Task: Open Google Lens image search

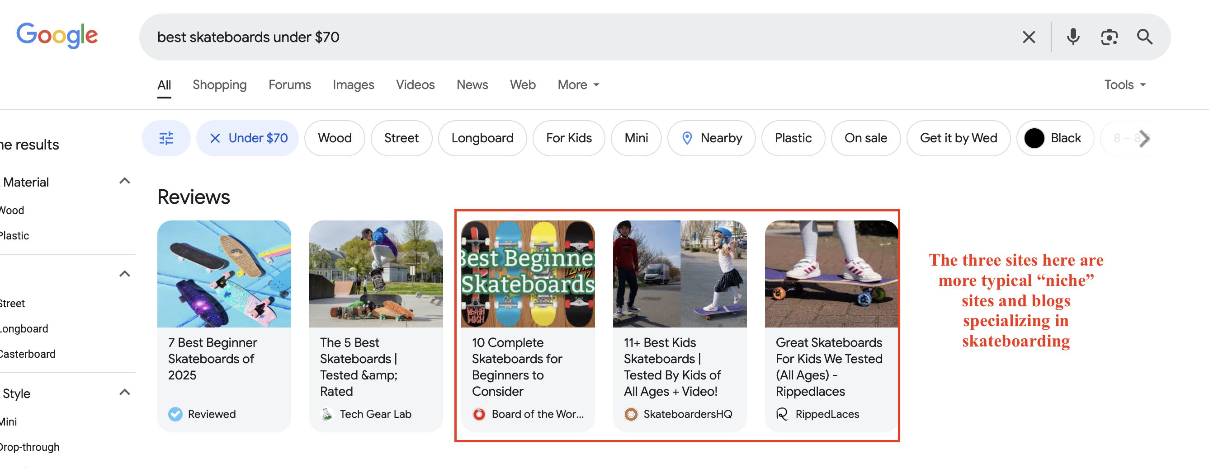Action: pyautogui.click(x=1110, y=37)
